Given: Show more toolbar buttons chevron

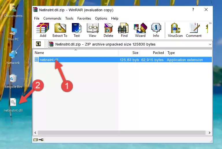Looking at the screenshot, I should pos(210,23).
